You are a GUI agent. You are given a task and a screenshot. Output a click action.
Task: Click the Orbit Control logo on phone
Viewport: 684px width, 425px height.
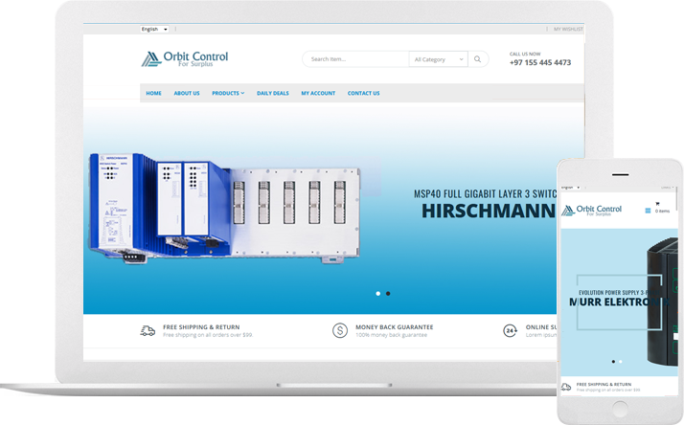pos(591,211)
